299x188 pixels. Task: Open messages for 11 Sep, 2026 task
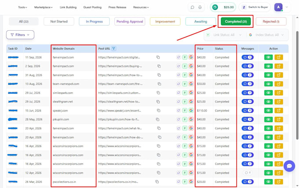[248, 57]
